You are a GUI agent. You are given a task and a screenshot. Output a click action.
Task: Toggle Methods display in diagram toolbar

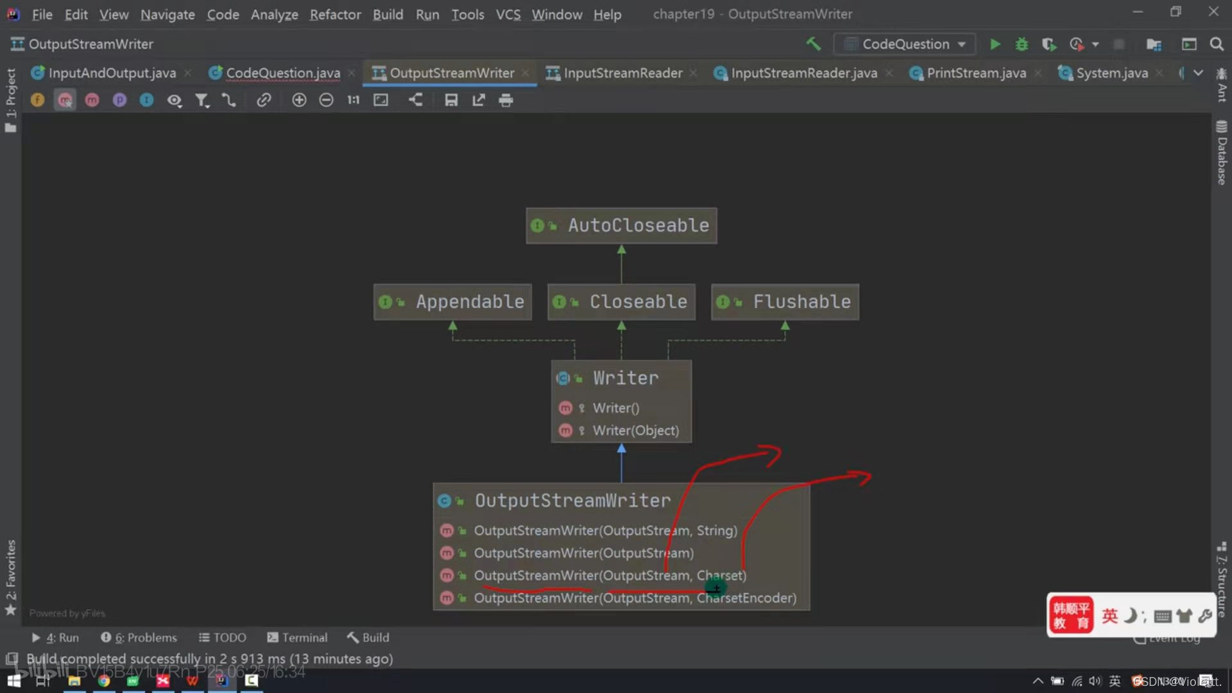pos(92,100)
